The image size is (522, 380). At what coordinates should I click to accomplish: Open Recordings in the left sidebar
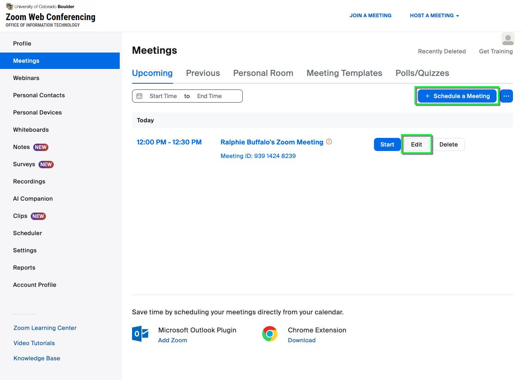[29, 181]
